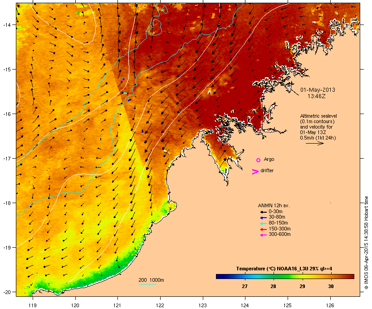
Task: Click the longitude axis label 119
Action: click(x=33, y=305)
